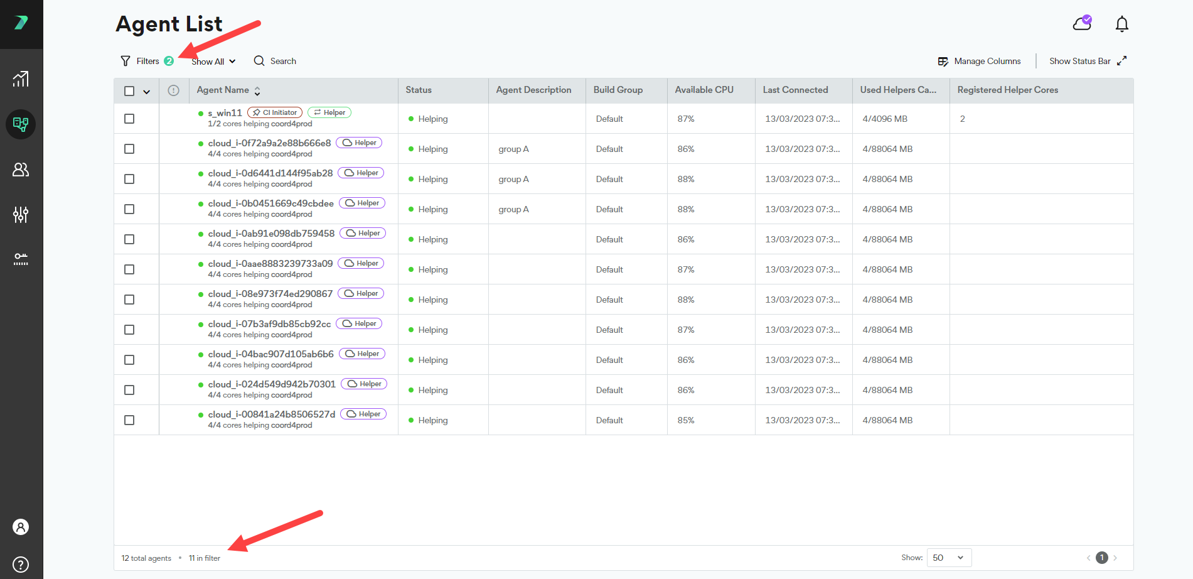
Task: Click the notifications bell icon
Action: (1121, 24)
